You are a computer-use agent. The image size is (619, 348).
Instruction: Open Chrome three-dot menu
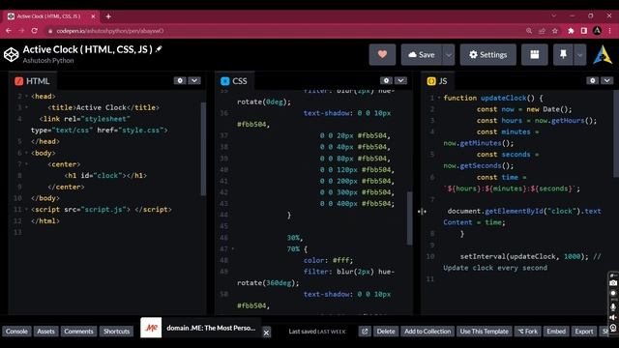[x=610, y=31]
